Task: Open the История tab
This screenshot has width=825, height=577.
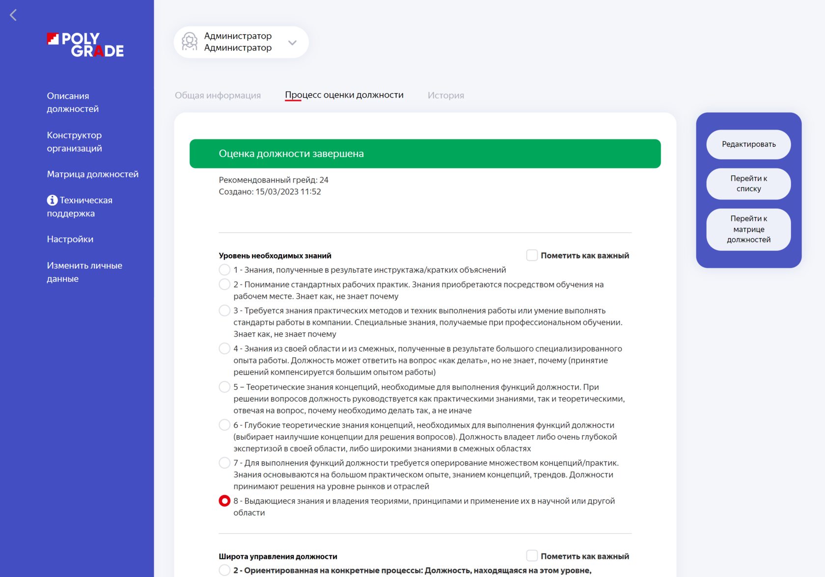Action: [445, 95]
